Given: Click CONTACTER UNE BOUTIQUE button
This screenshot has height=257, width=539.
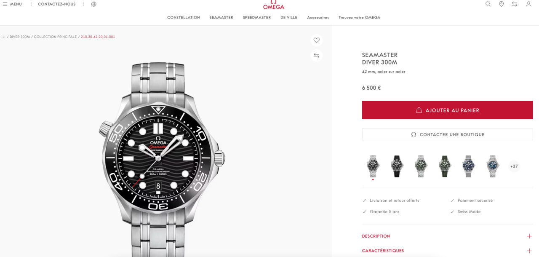Looking at the screenshot, I should click(x=447, y=134).
